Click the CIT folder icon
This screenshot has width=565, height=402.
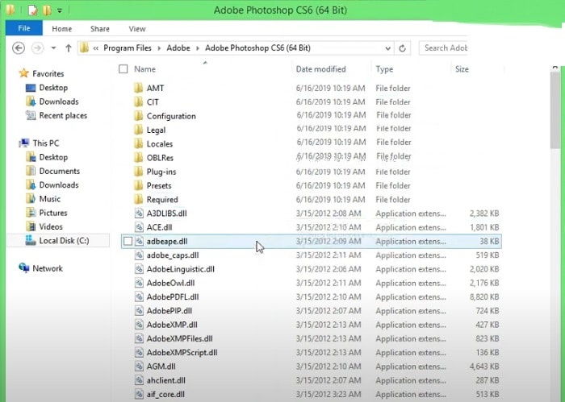[x=138, y=102]
